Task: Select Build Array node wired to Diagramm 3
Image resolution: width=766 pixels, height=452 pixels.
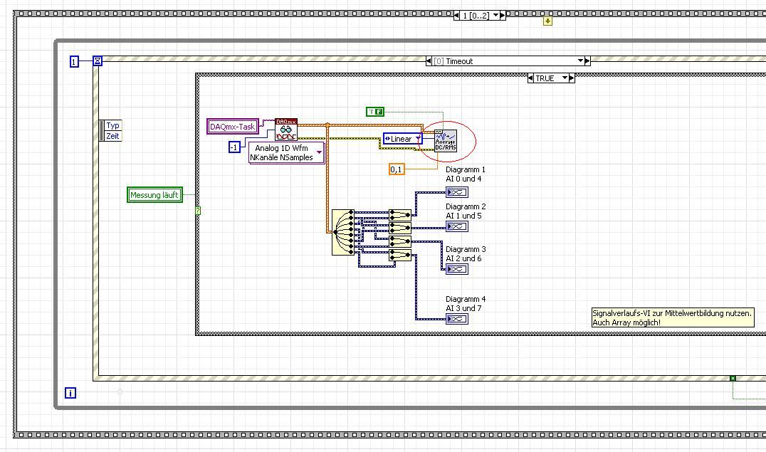Action: tap(400, 241)
